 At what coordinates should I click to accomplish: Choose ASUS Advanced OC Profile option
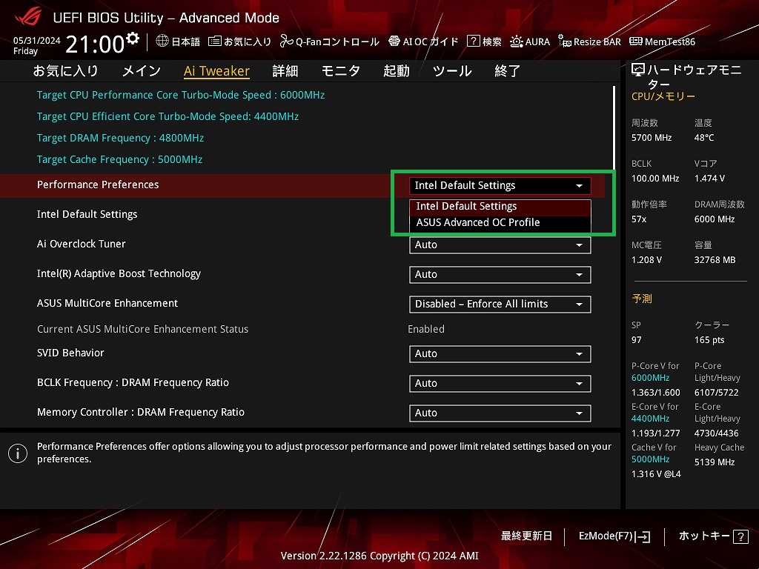(x=500, y=222)
